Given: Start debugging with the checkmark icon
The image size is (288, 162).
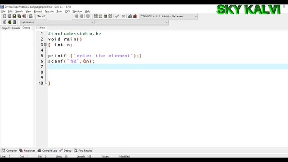Looking at the screenshot, I should tap(117, 16).
